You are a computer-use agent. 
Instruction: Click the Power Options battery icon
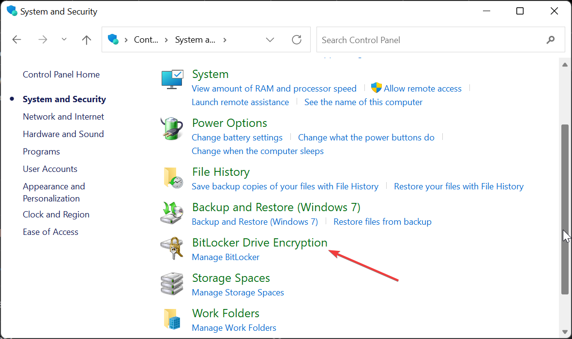[x=172, y=129]
